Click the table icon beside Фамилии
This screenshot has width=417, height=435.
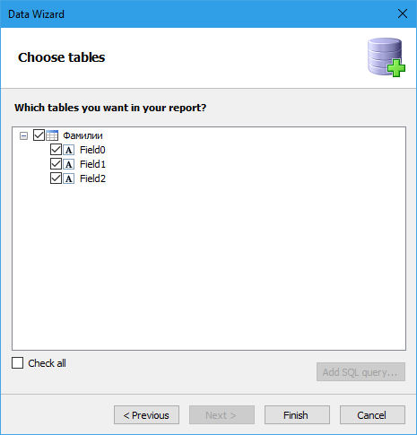52,135
